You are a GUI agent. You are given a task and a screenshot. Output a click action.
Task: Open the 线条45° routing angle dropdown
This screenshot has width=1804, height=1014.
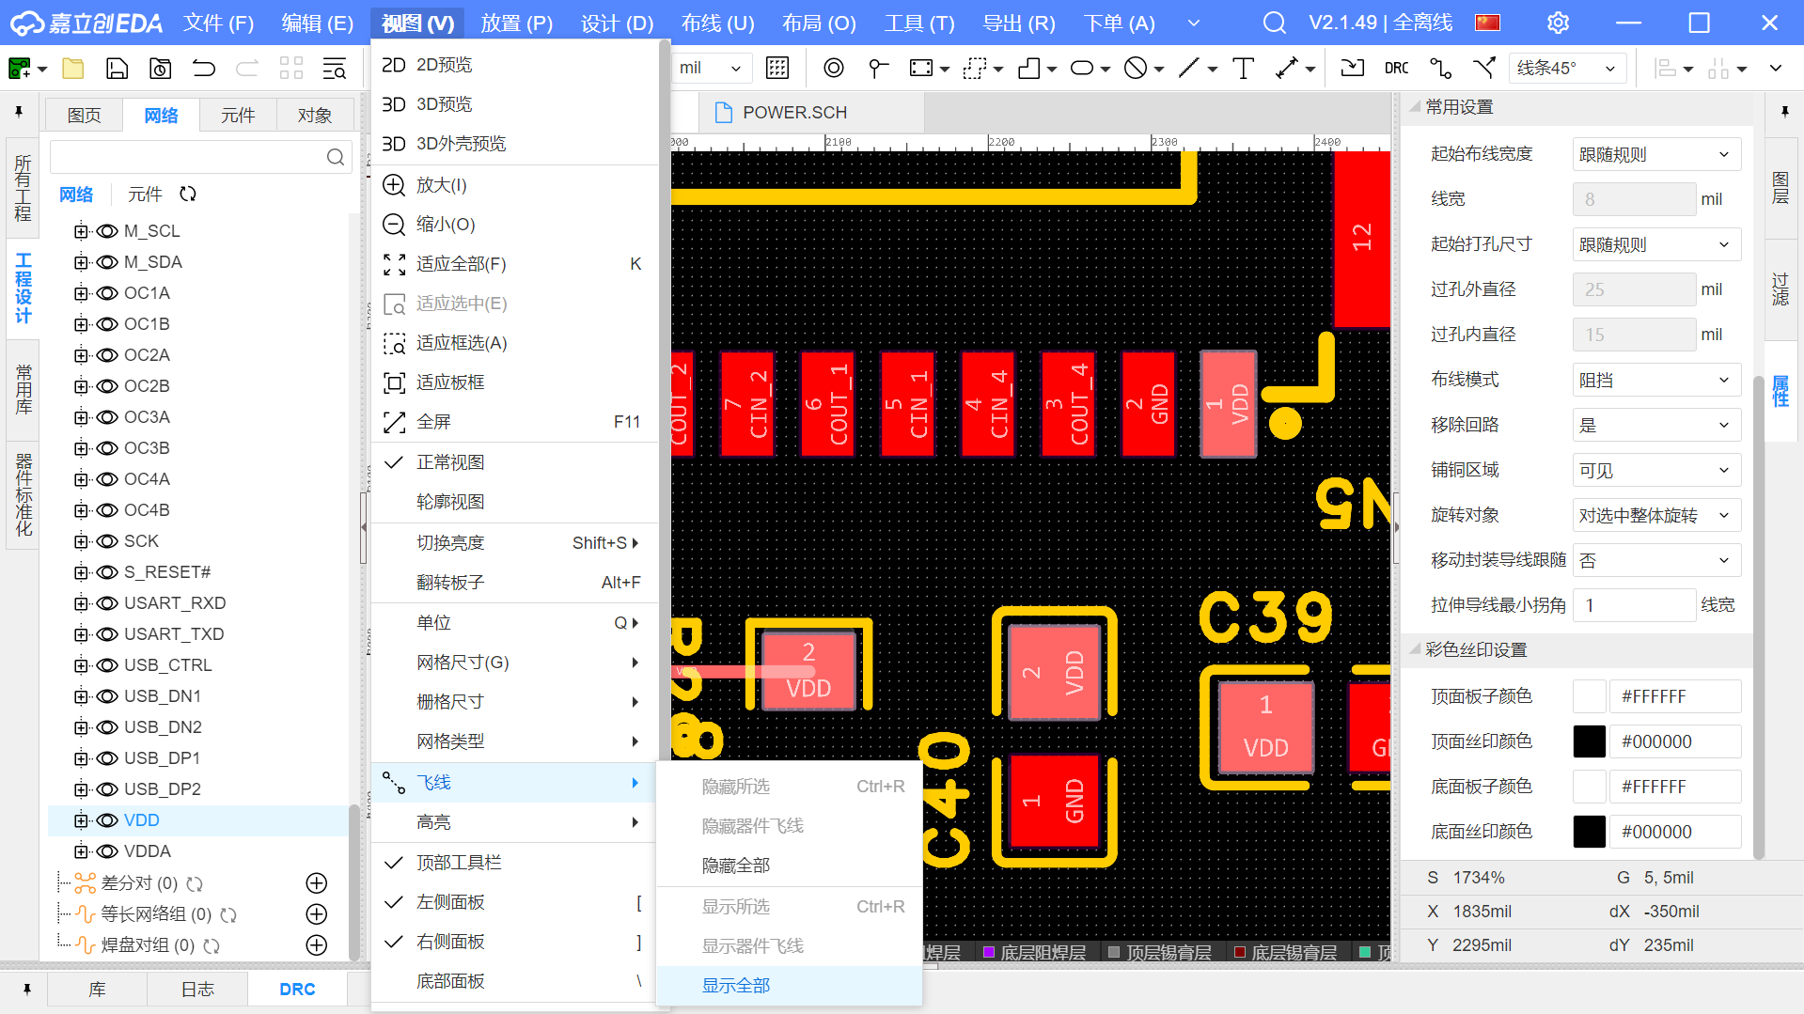tap(1566, 68)
